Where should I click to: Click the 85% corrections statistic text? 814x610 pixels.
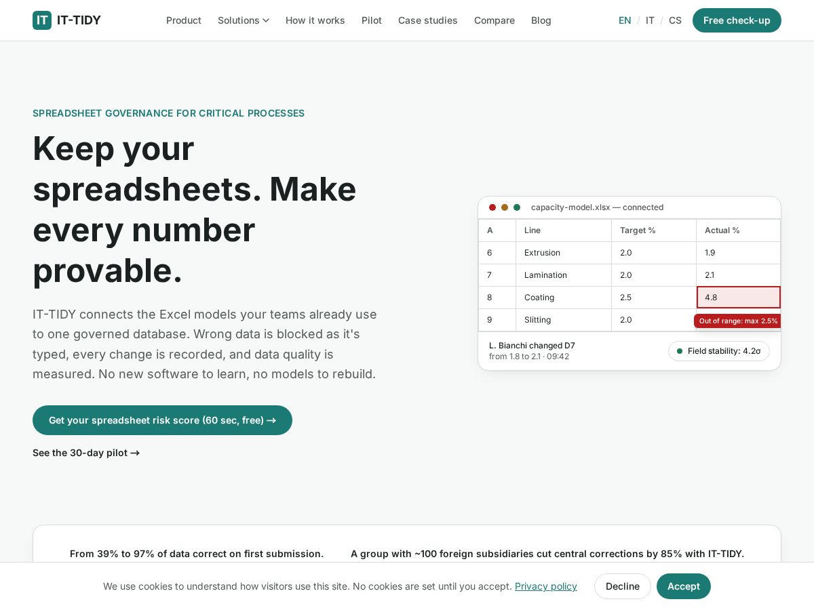click(547, 554)
